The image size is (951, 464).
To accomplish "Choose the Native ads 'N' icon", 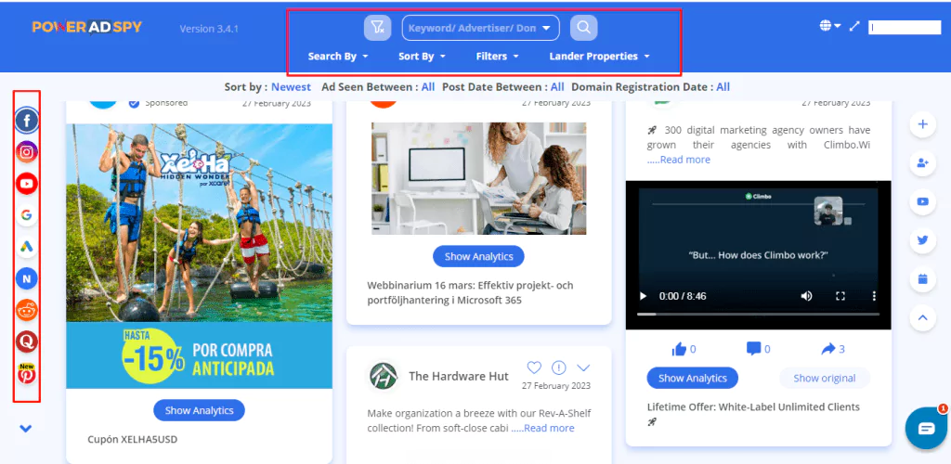I will (x=27, y=278).
